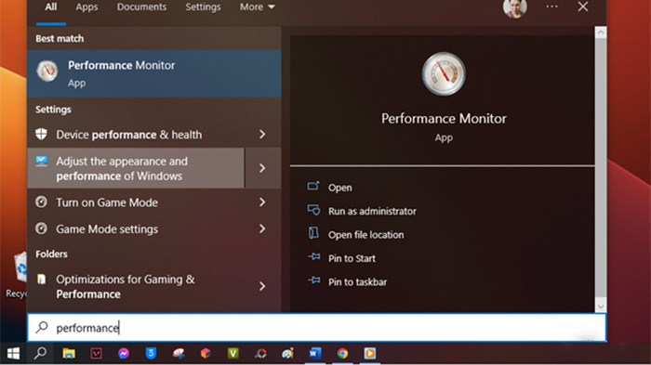
Task: Expand Adjust the appearance and performance arrow
Action: pos(262,168)
